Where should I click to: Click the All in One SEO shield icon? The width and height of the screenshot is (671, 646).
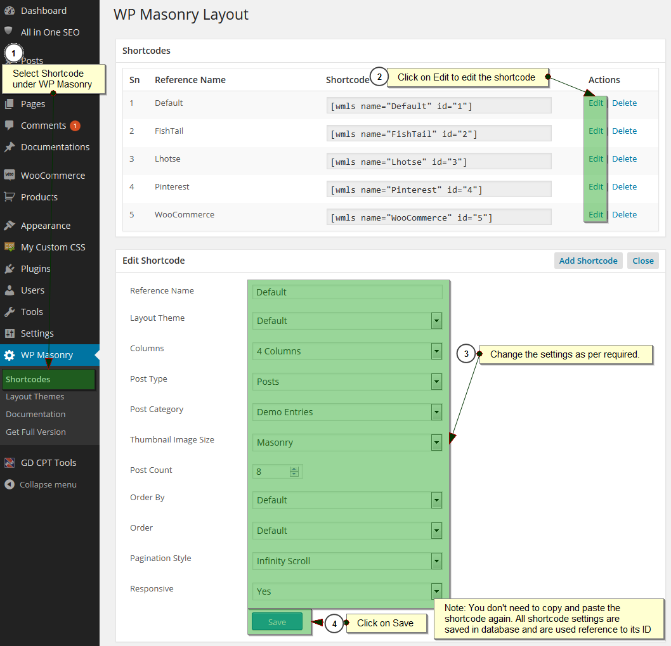(x=8, y=31)
